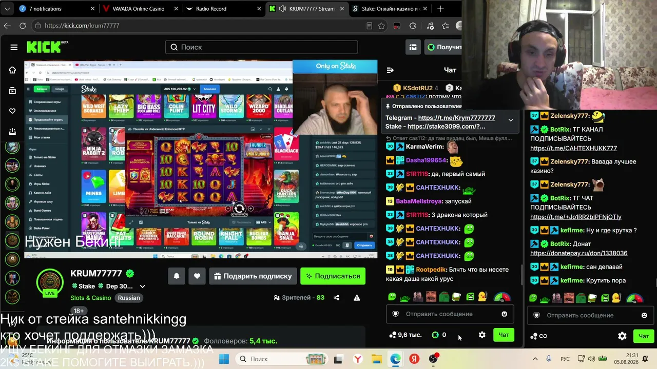Open the browser extensions puzzle icon
The image size is (657, 369).
point(413,26)
